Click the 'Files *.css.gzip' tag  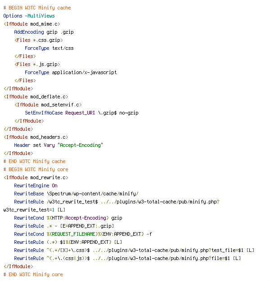[39, 40]
